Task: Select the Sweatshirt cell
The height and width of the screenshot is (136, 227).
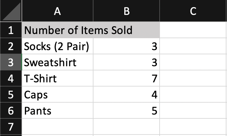Action: [57, 62]
